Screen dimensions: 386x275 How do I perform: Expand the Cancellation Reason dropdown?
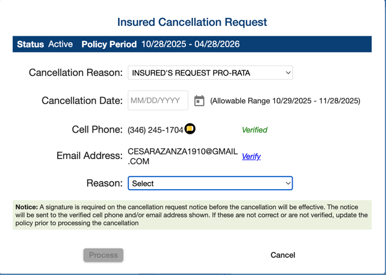click(210, 73)
